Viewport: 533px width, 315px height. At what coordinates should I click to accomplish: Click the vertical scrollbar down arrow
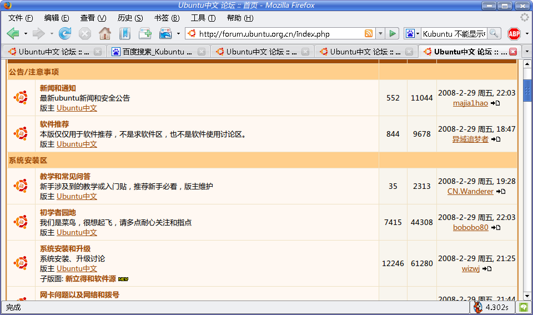click(x=527, y=296)
